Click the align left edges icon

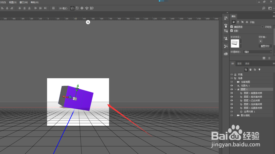2,8
